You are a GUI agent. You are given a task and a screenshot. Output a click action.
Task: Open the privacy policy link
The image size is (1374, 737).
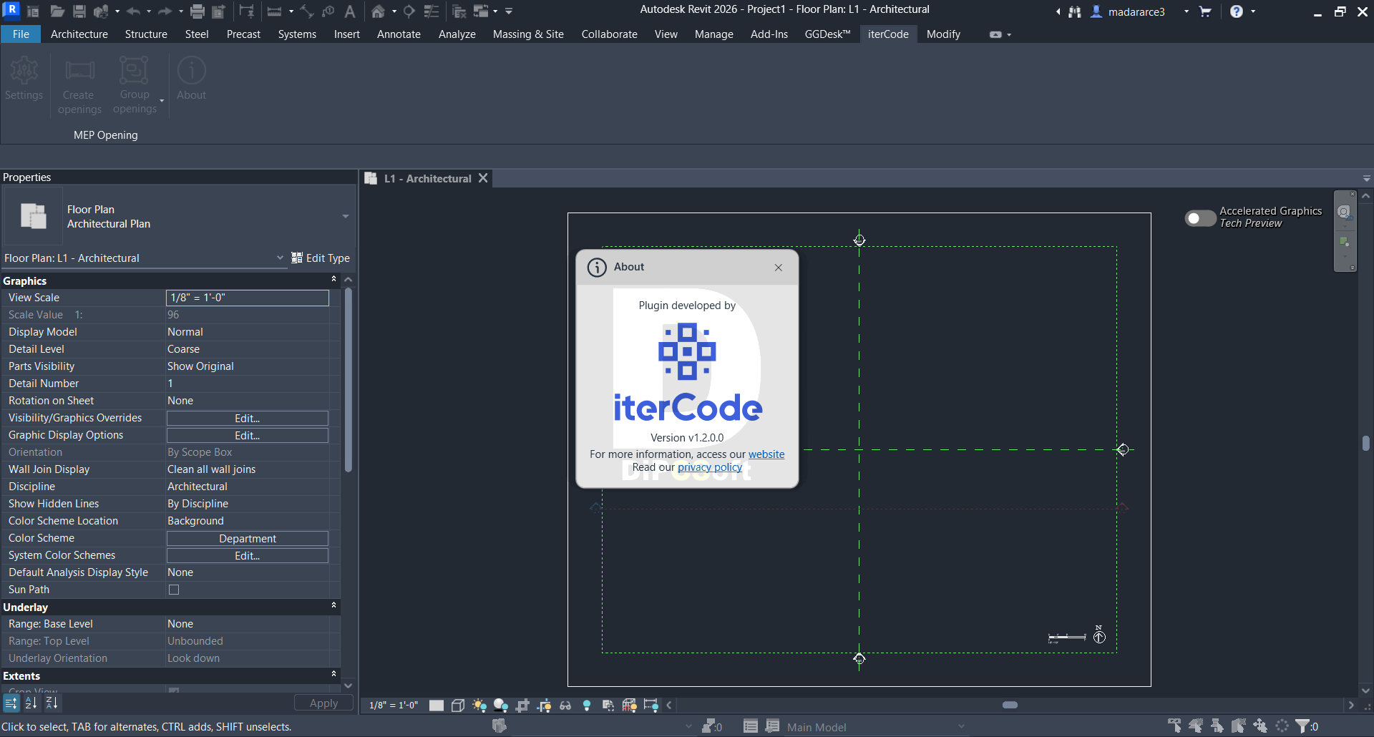[710, 467]
